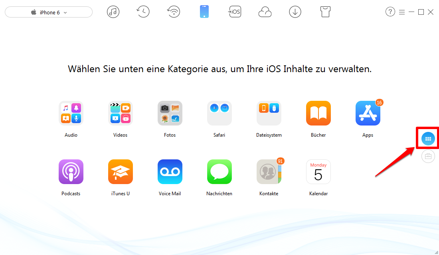This screenshot has height=255, width=439.
Task: Open the Nachrichten category
Action: click(x=219, y=172)
